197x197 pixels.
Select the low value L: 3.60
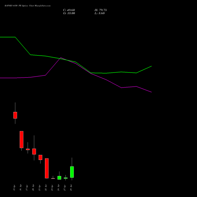pyautogui.click(x=100, y=13)
